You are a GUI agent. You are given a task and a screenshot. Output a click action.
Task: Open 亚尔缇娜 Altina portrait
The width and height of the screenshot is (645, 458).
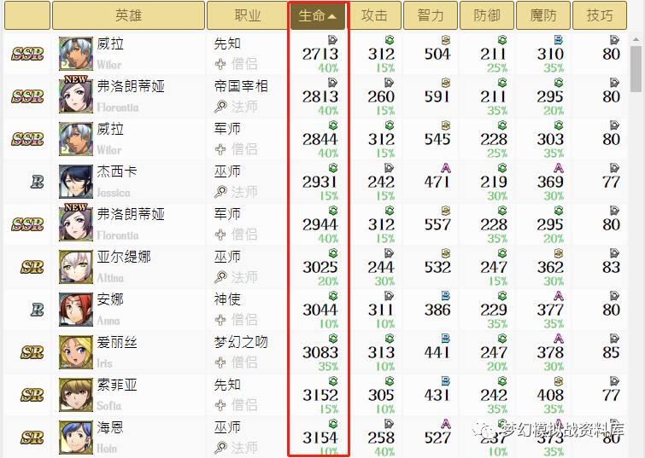tap(76, 267)
